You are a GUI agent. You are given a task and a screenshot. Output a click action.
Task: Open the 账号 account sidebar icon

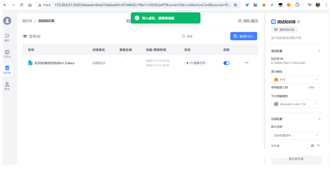click(x=7, y=86)
